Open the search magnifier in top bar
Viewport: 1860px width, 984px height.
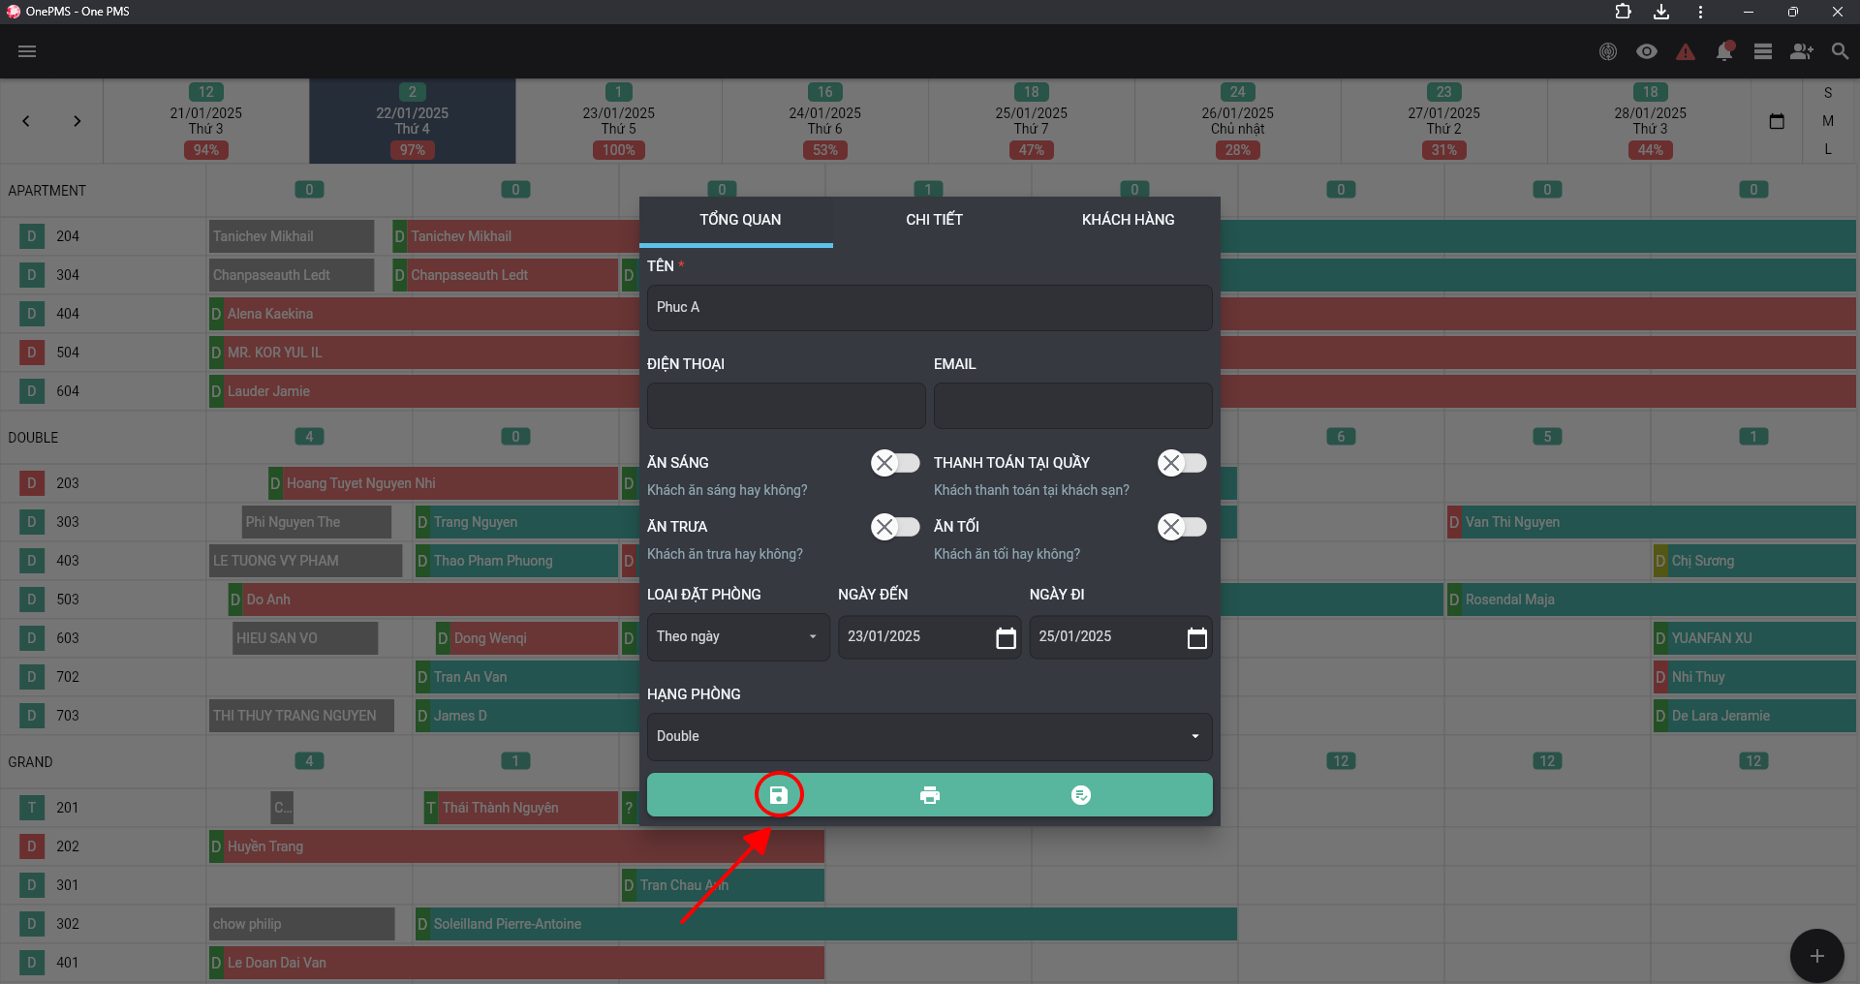click(x=1840, y=51)
